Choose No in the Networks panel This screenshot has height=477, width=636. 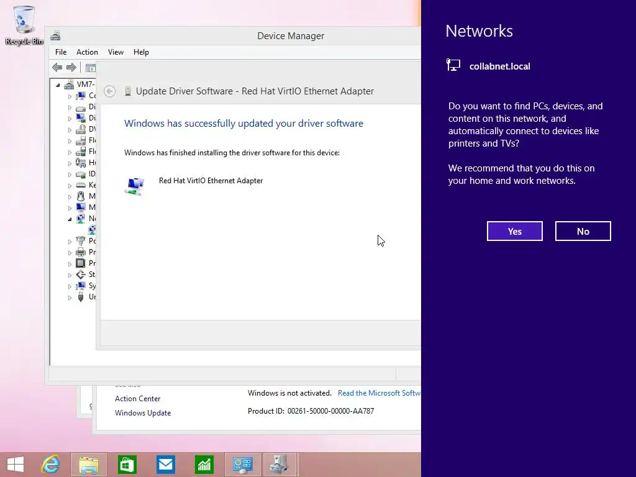coord(583,231)
